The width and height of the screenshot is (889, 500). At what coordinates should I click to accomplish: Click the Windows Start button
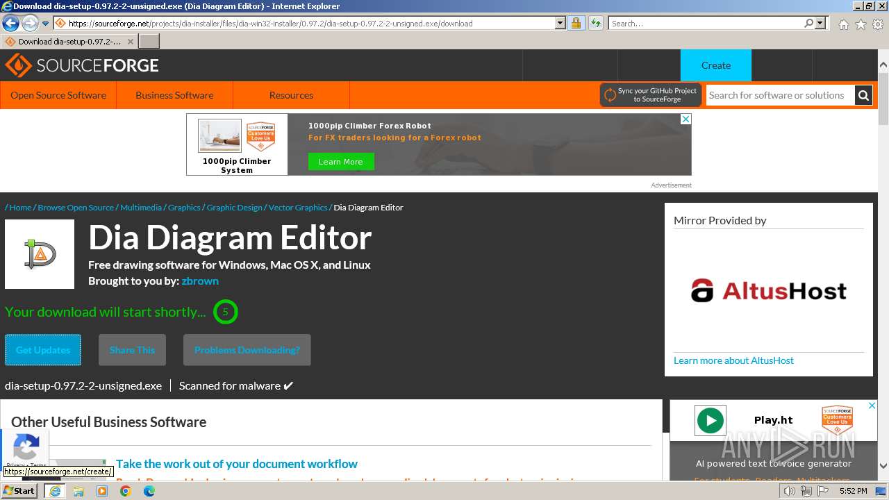click(x=19, y=490)
